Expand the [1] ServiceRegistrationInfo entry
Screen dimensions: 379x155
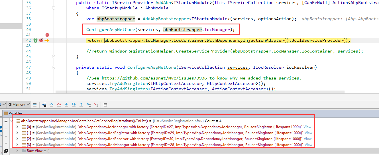[x=17, y=133]
